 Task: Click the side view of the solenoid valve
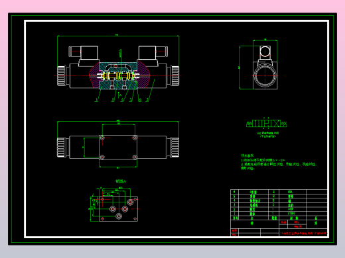coord(265,67)
